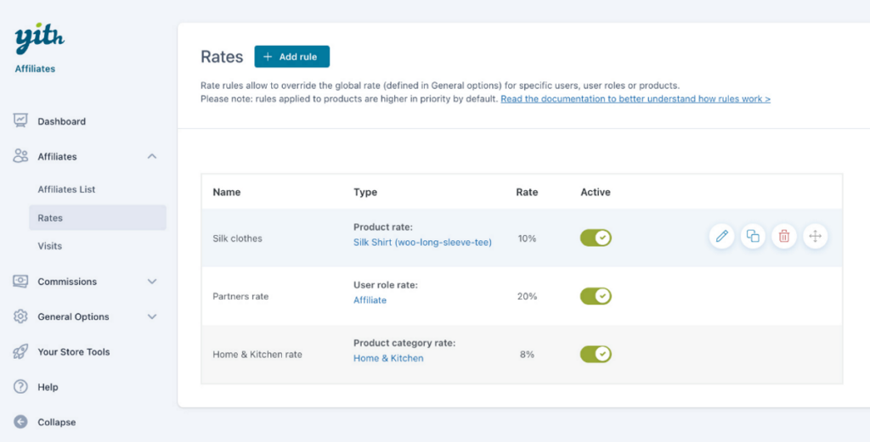Click the Product category rate label
The image size is (870, 442).
pos(404,343)
